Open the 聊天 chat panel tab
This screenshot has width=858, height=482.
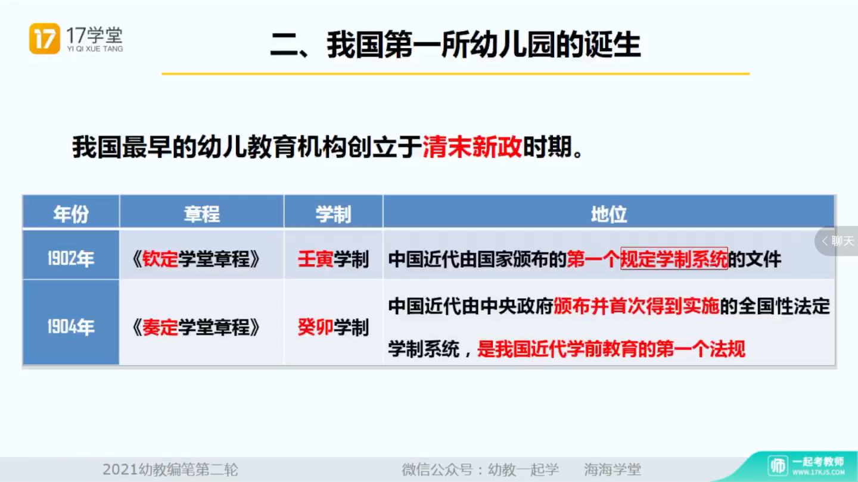coord(837,241)
